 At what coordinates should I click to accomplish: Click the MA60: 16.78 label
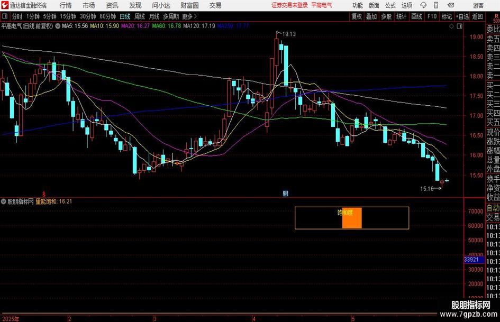tap(167, 26)
